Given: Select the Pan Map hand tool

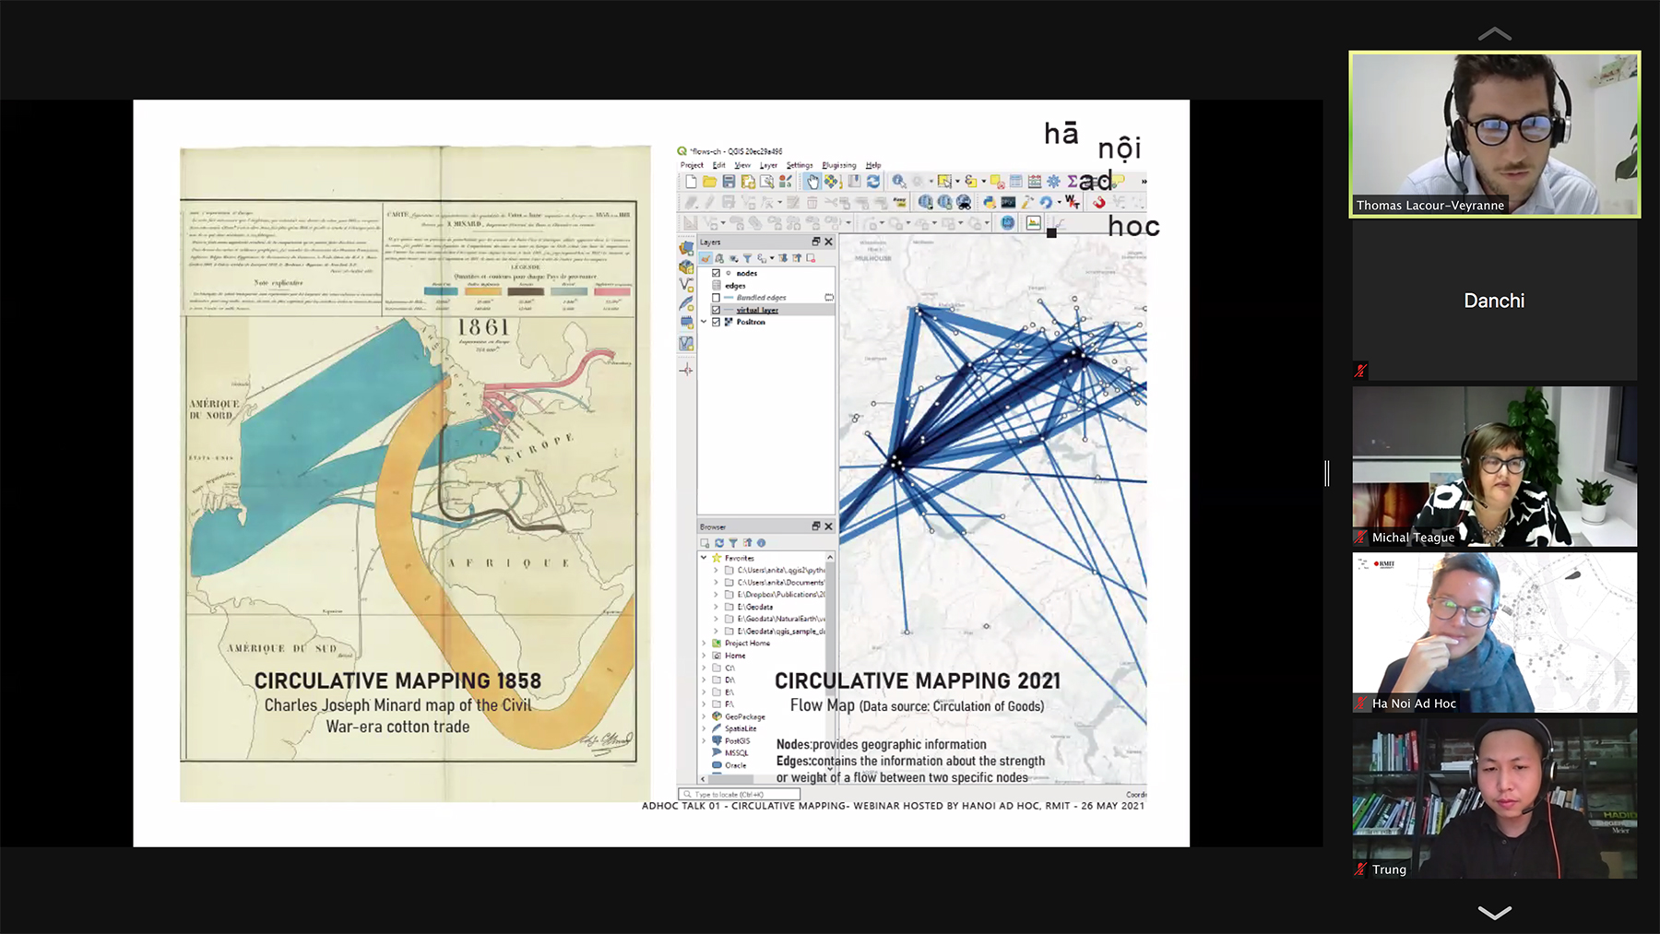Looking at the screenshot, I should click(x=812, y=182).
